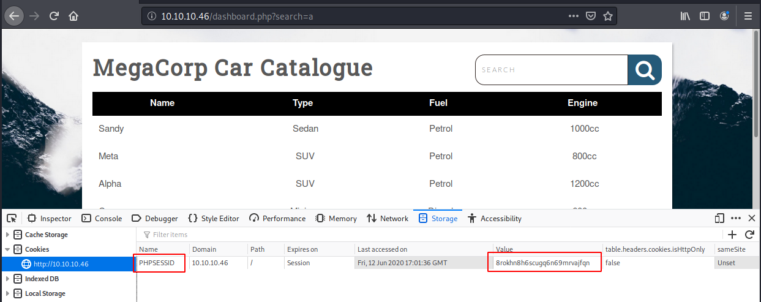The height and width of the screenshot is (302, 761).
Task: Activate the element picker tool in devtools
Action: (12, 218)
